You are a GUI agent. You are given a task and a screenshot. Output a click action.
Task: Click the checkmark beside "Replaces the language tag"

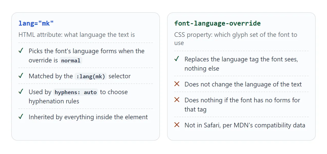pos(177,59)
